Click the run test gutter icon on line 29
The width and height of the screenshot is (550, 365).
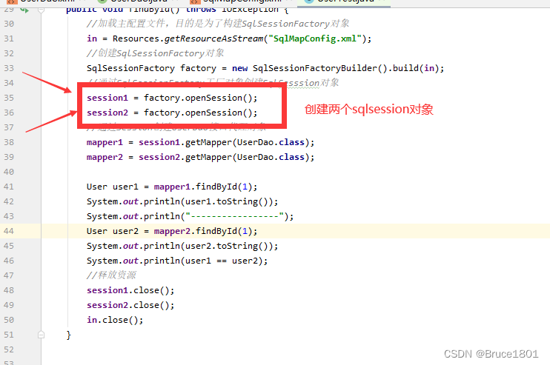tap(24, 10)
